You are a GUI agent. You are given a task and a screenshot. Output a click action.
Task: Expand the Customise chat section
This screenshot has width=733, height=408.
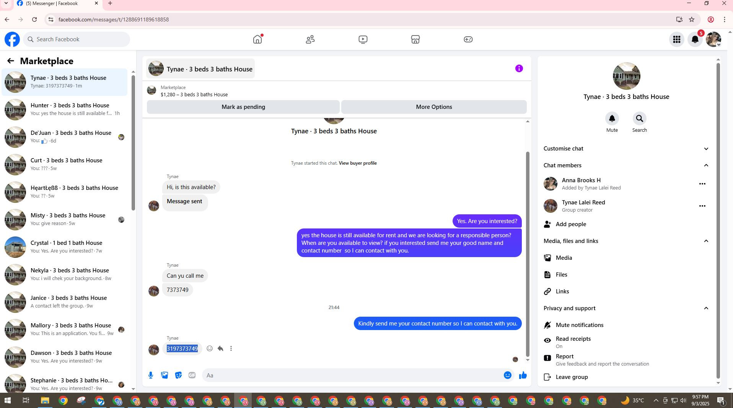(626, 149)
